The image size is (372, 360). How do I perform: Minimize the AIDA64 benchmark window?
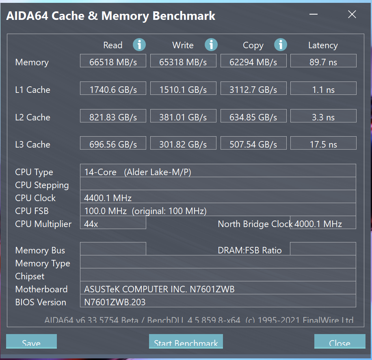pos(314,14)
